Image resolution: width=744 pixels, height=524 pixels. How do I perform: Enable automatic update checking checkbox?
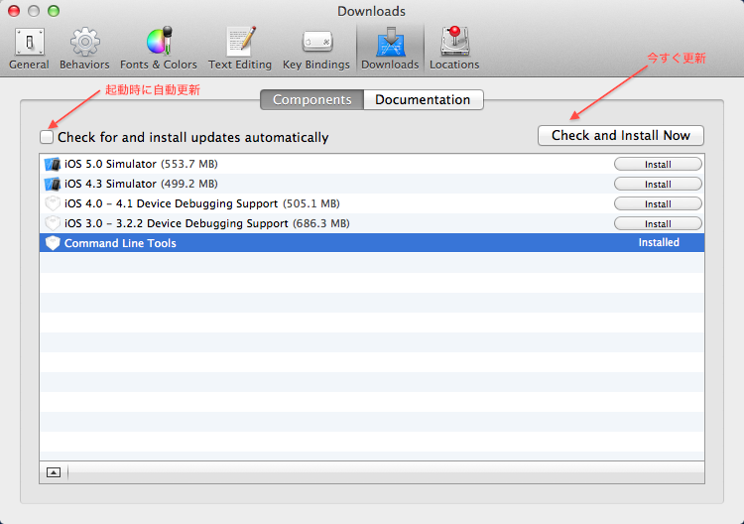pos(47,137)
